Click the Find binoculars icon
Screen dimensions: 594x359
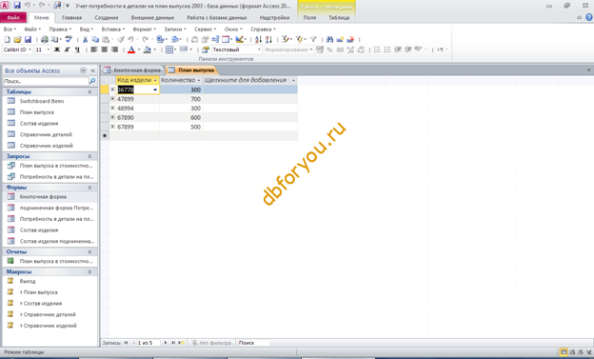[329, 39]
